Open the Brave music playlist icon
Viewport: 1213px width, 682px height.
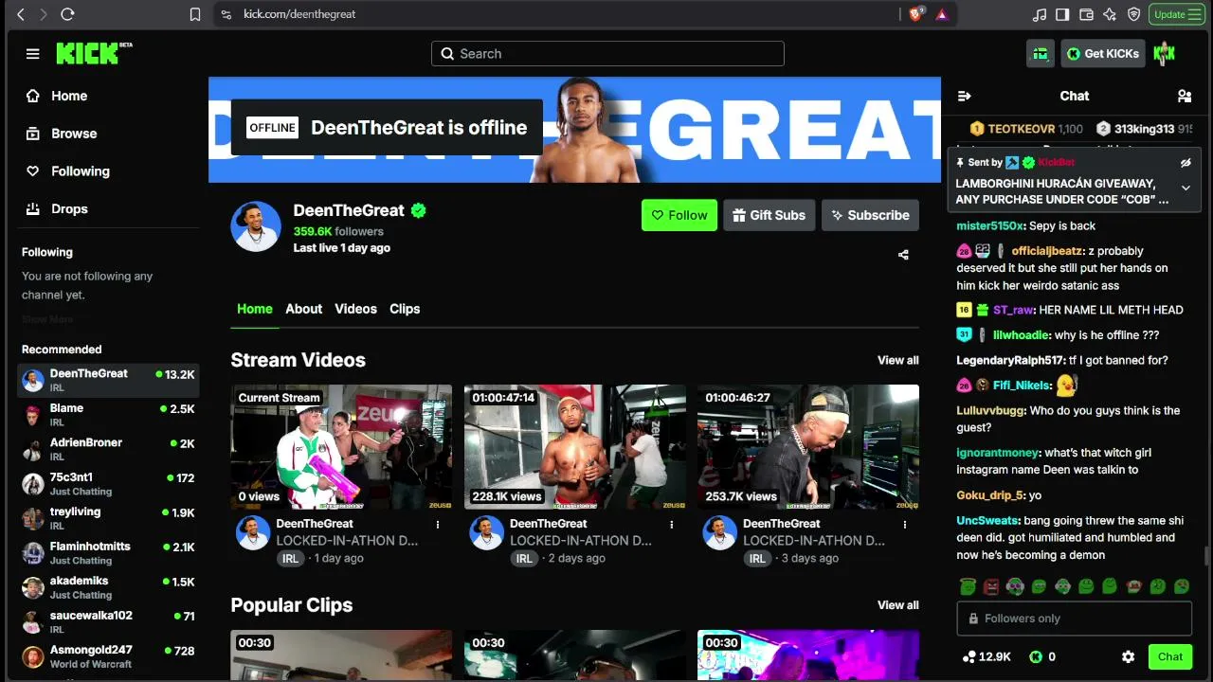click(1040, 14)
